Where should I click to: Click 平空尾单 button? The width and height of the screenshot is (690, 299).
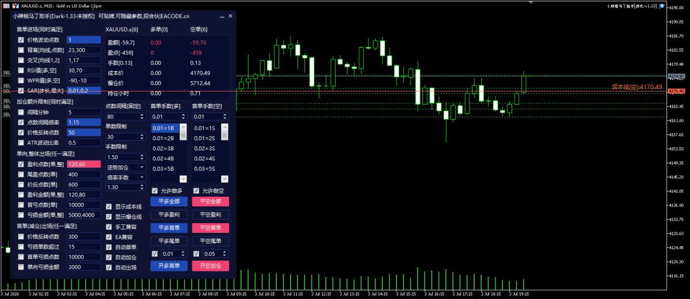pyautogui.click(x=211, y=241)
